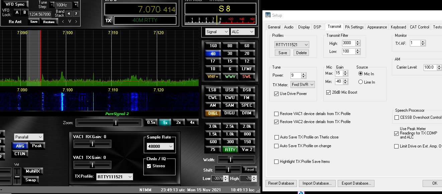This screenshot has height=194, width=442.
Task: Click the profile Save button in Setup
Action: [283, 53]
